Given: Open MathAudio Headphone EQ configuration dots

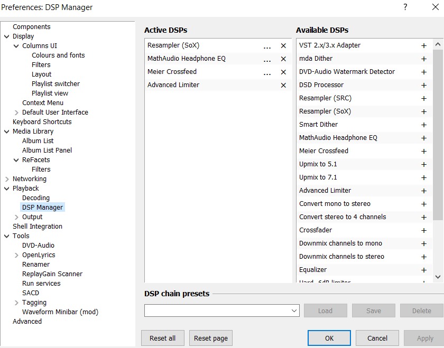Looking at the screenshot, I should point(267,59).
